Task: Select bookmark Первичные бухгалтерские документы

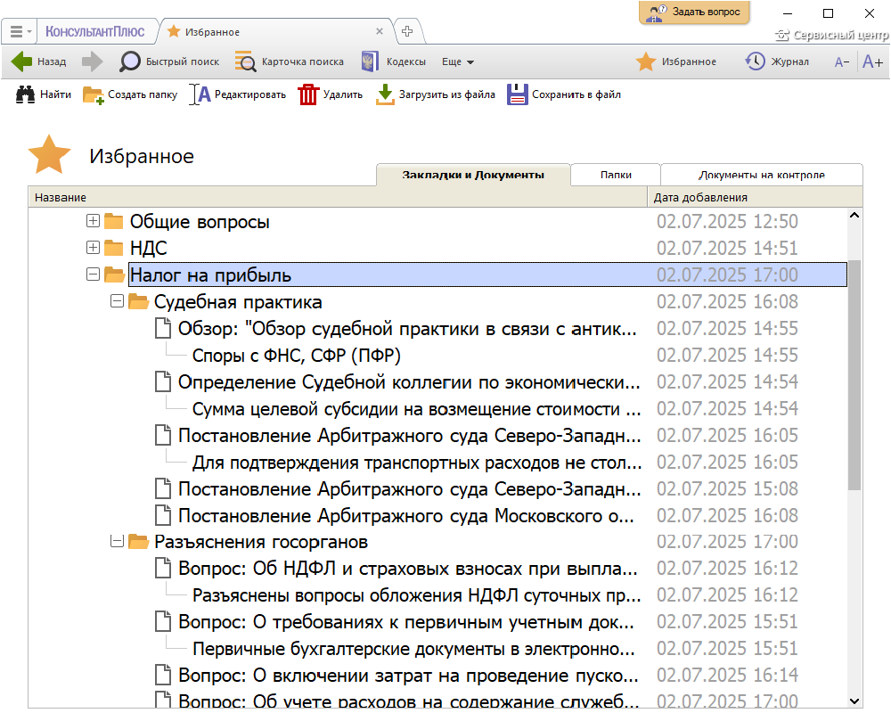Action: (x=413, y=648)
